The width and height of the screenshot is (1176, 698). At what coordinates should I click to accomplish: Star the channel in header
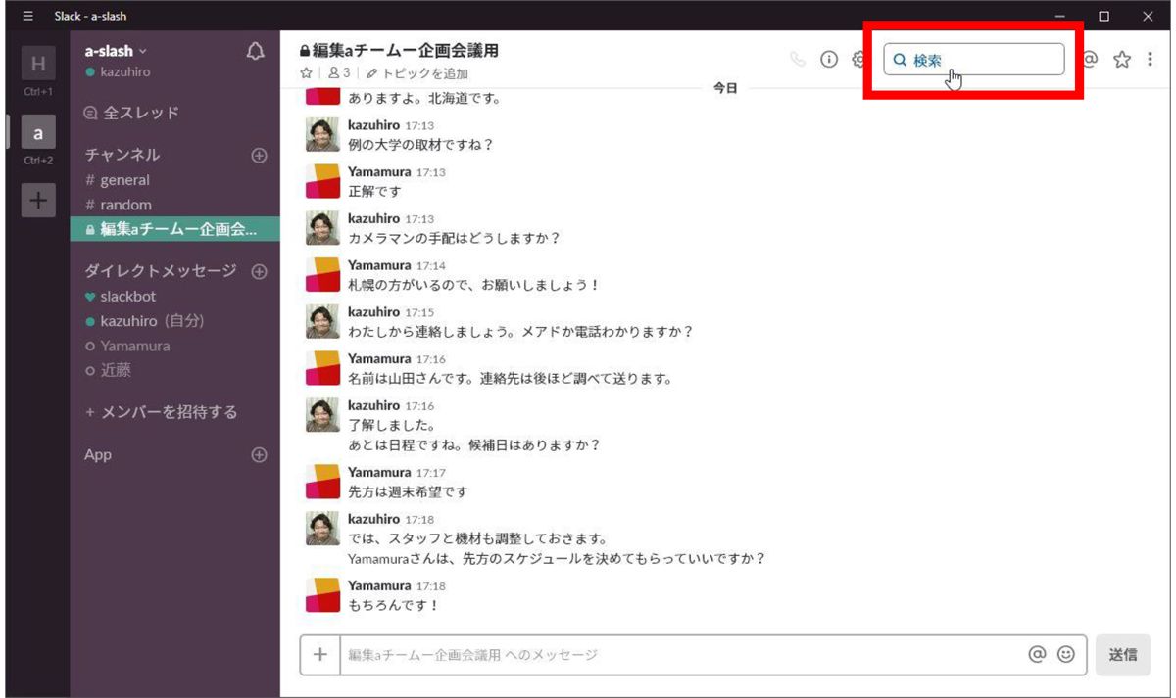(306, 73)
